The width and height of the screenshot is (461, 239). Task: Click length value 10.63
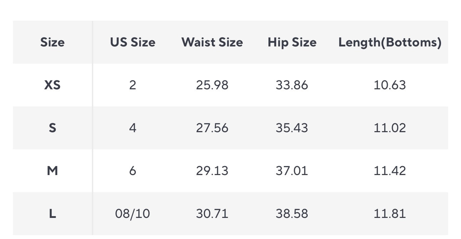click(x=390, y=85)
